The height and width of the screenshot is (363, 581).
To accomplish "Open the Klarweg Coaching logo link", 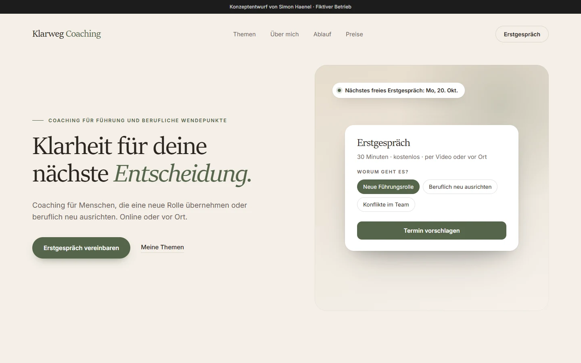I will click(67, 34).
